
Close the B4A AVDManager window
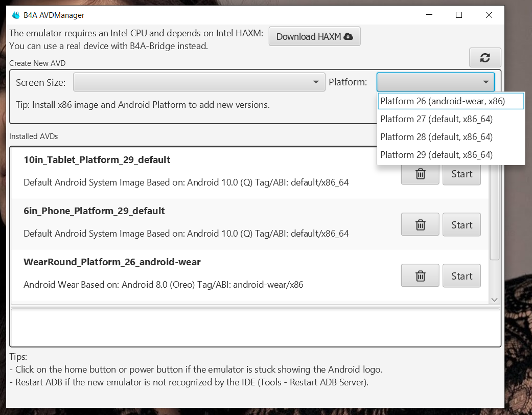489,15
